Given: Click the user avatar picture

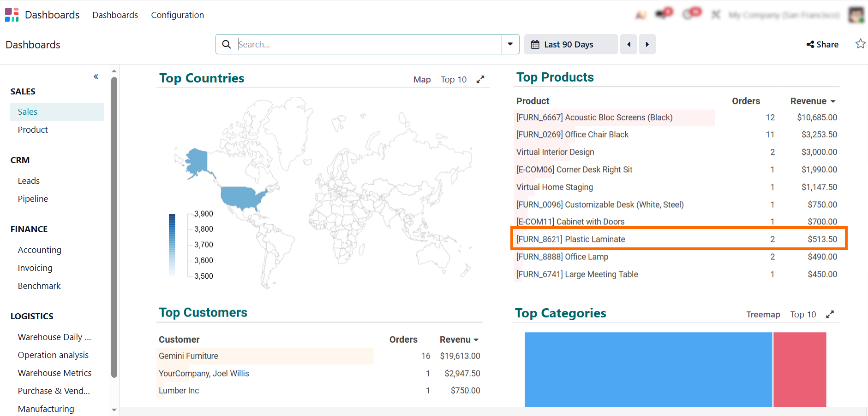Looking at the screenshot, I should coord(856,15).
